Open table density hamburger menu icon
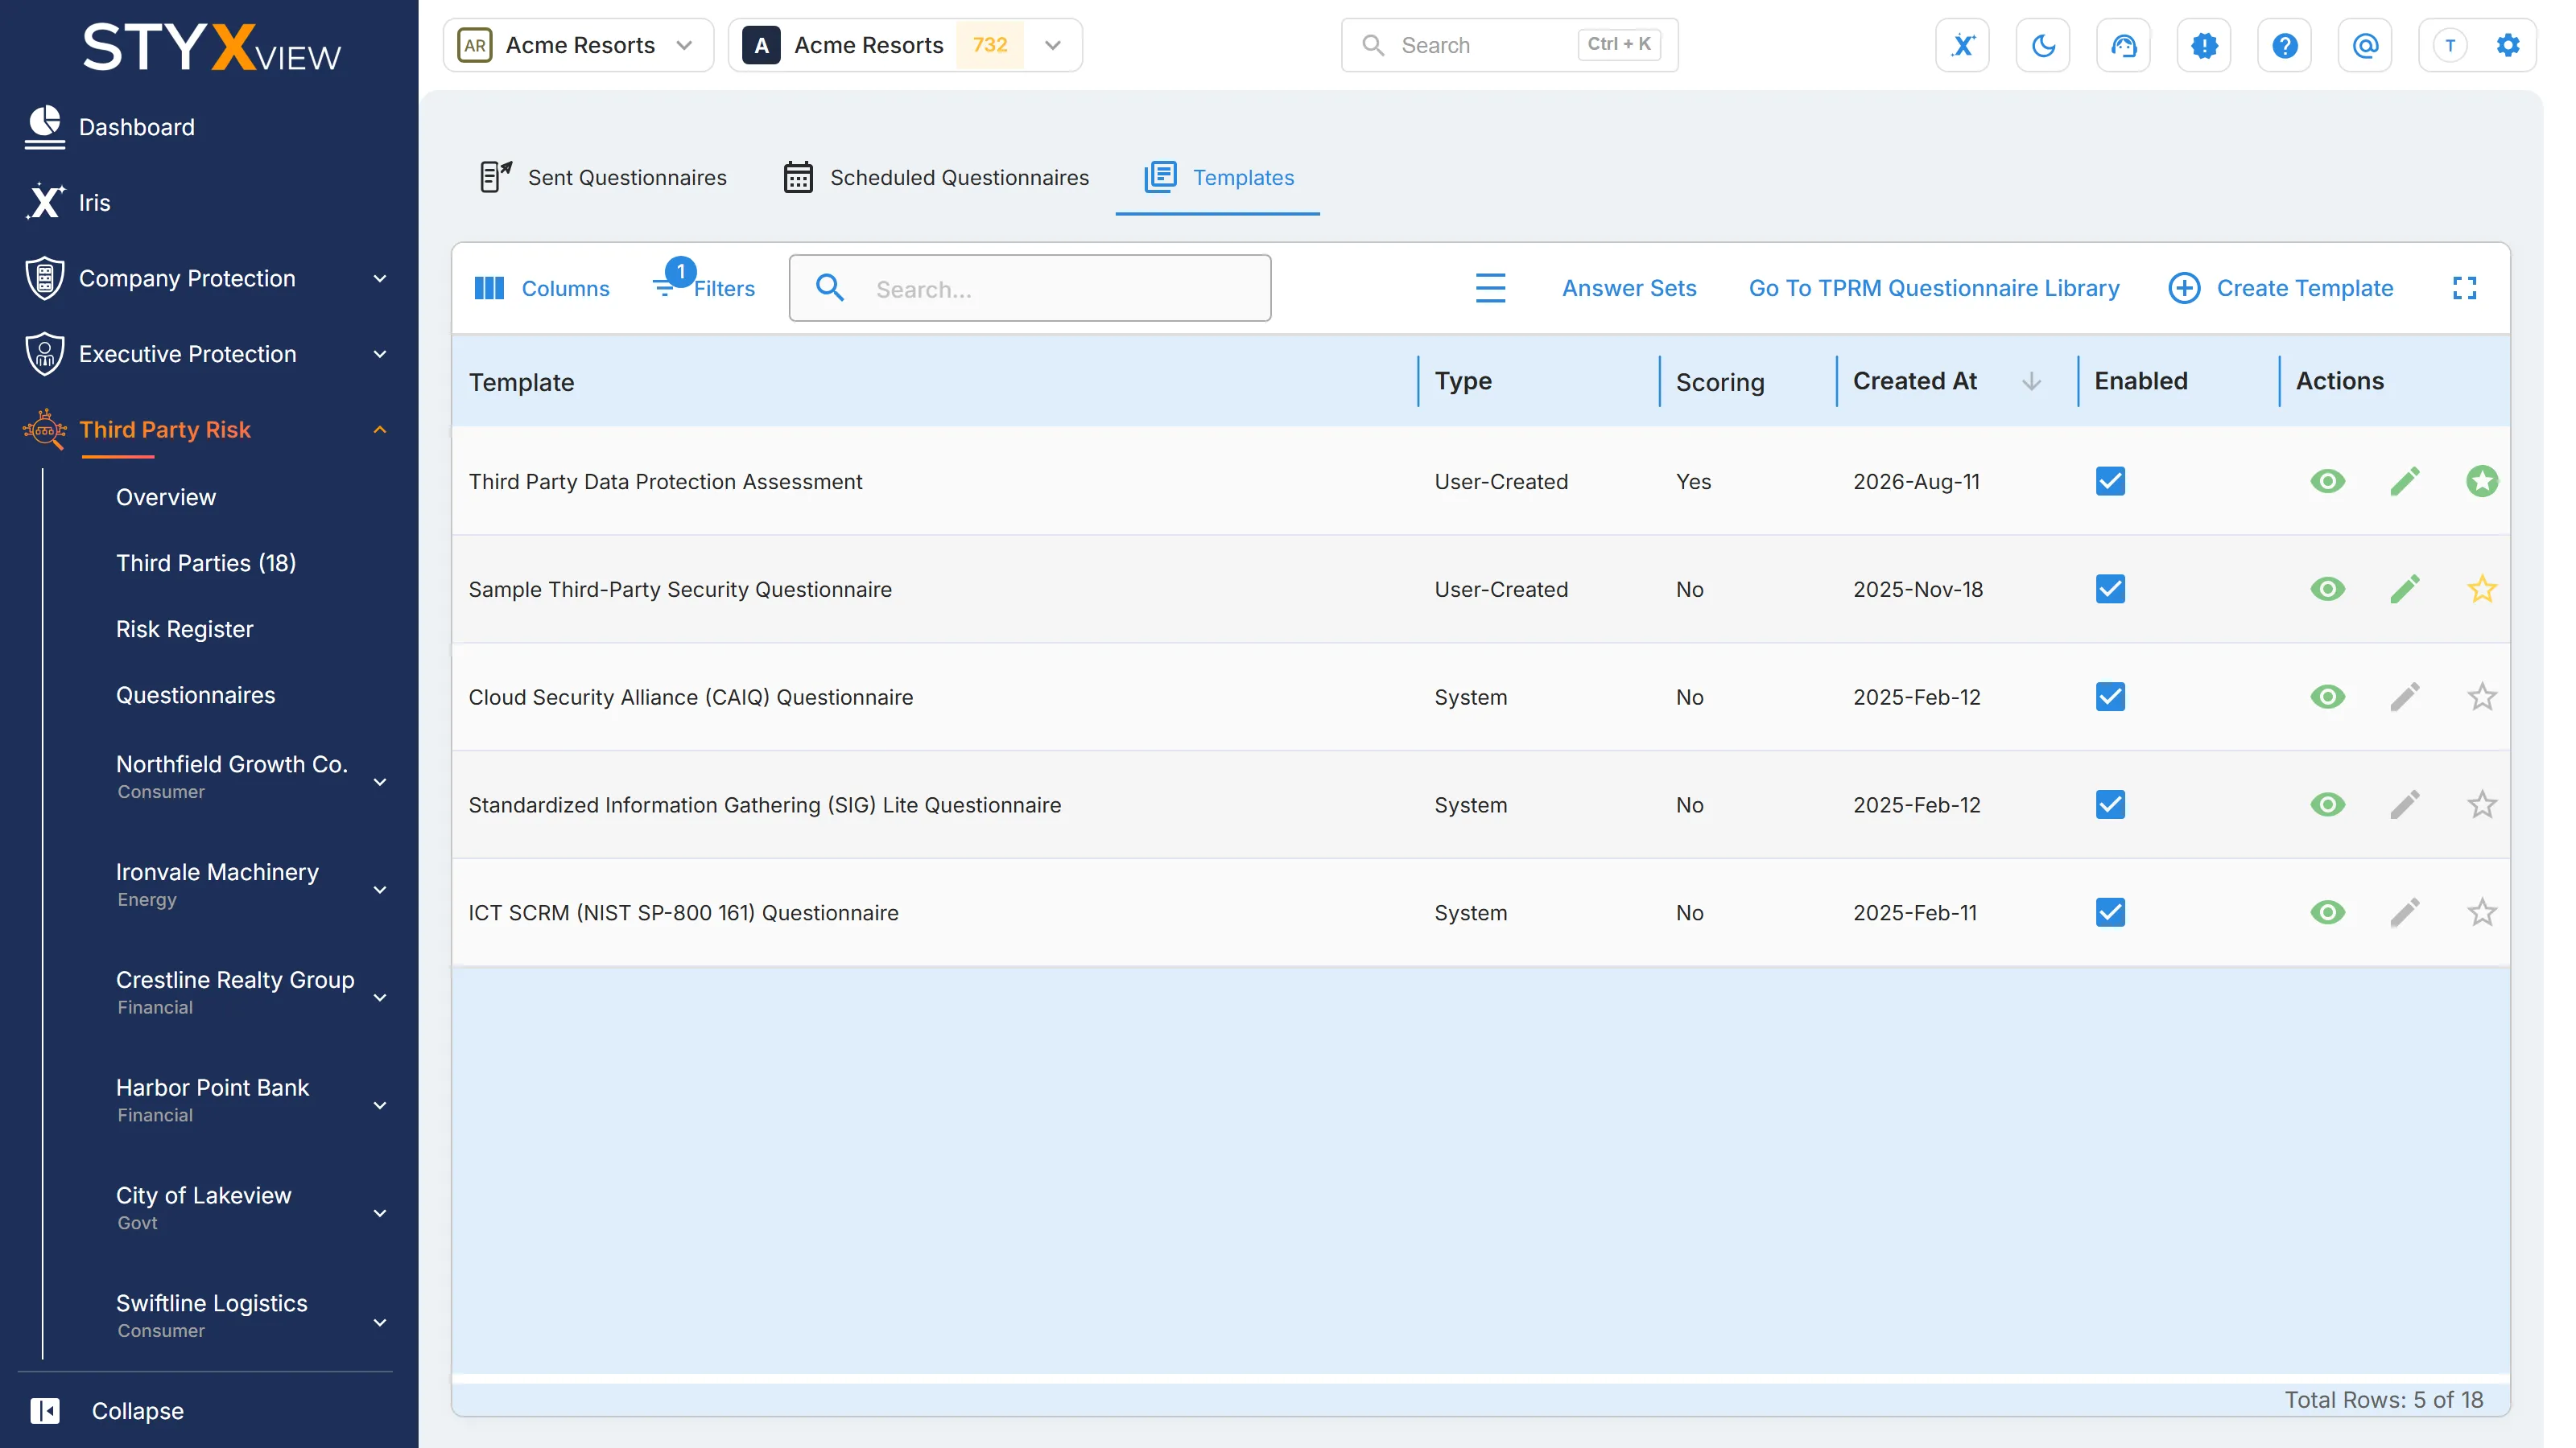 (x=1490, y=289)
